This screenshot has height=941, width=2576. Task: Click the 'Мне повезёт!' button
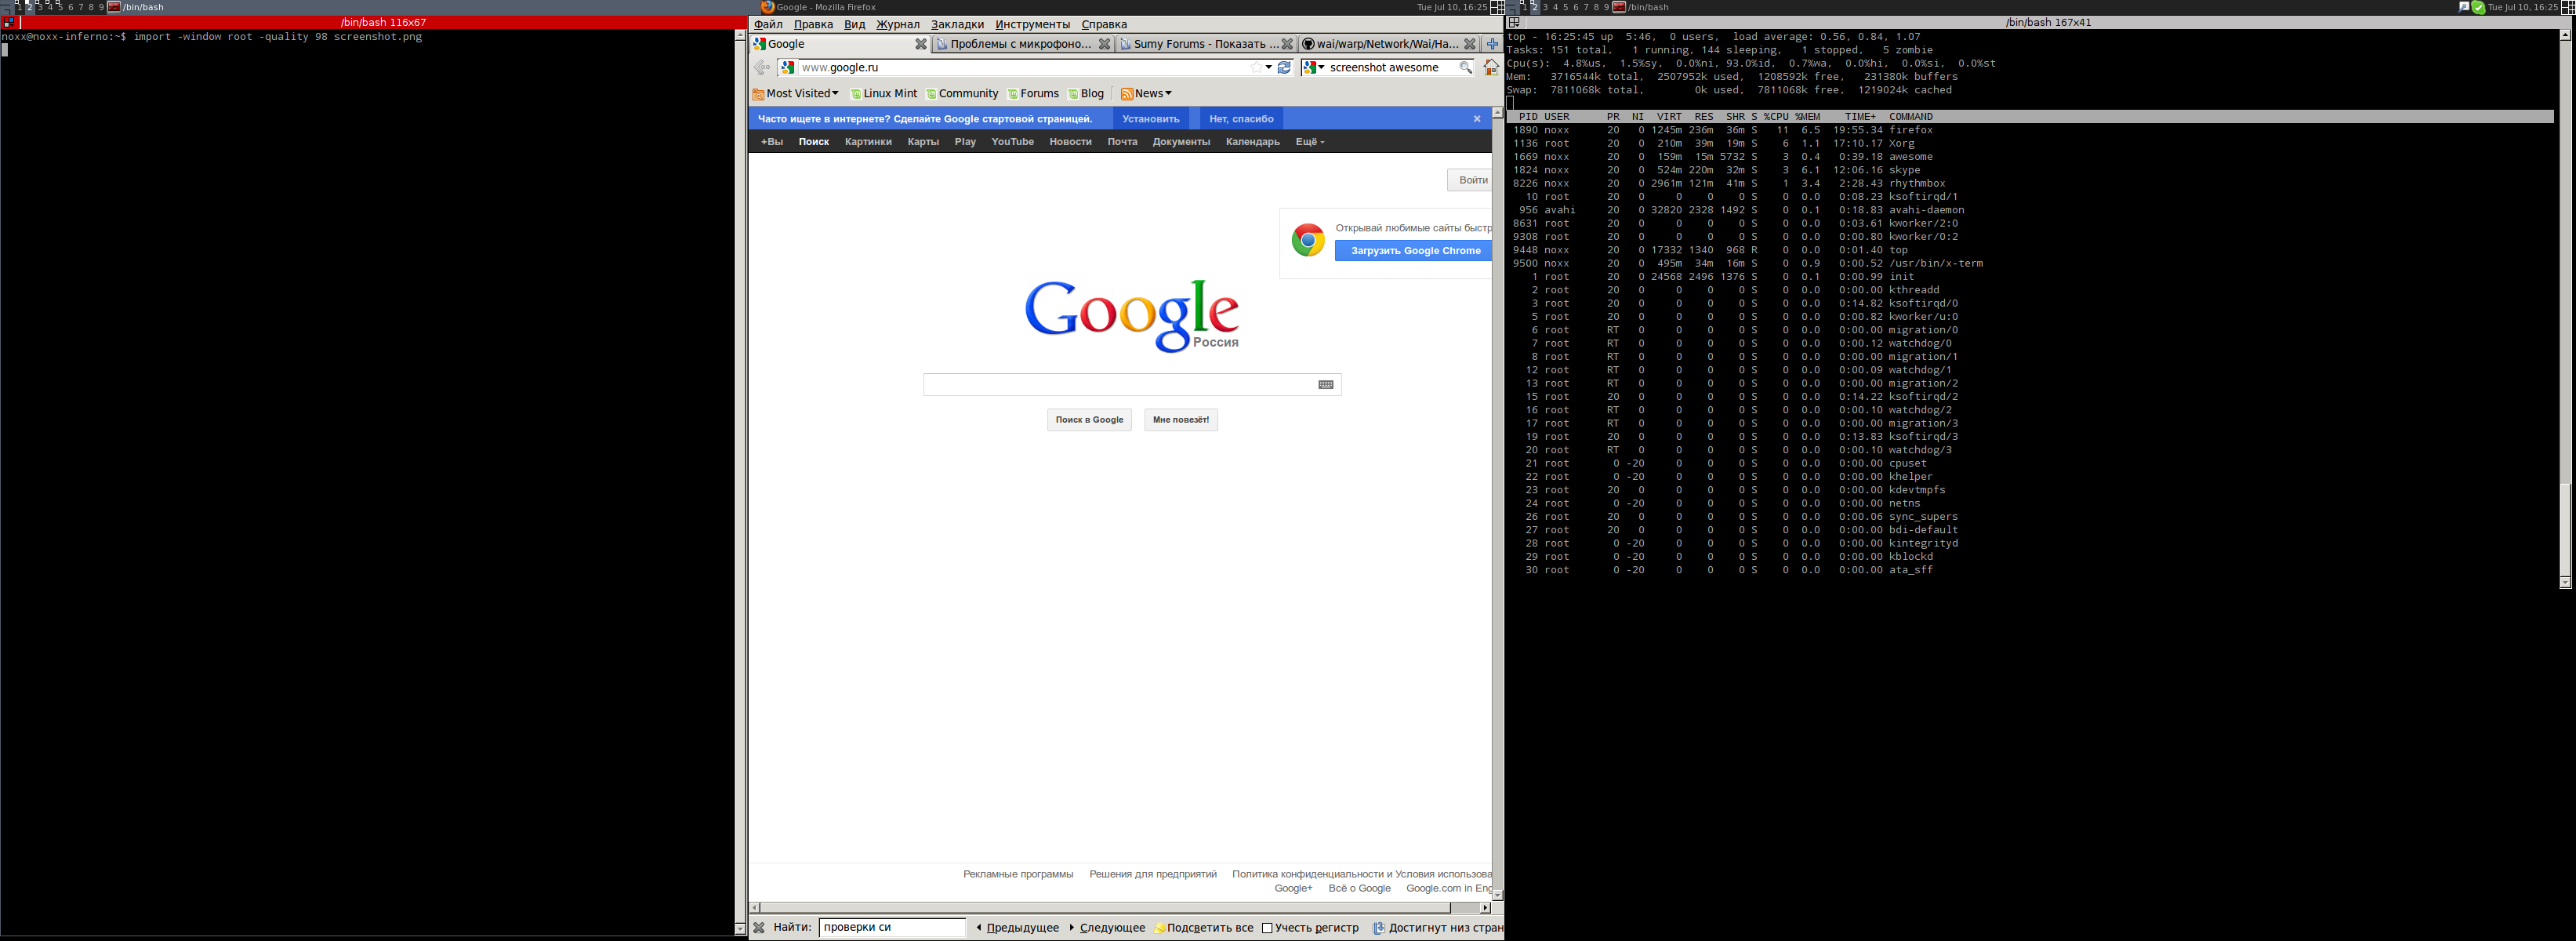click(x=1180, y=420)
